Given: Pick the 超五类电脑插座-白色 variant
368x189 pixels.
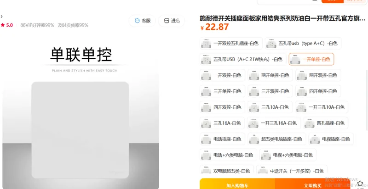Looking at the screenshot, I should [x=277, y=139].
